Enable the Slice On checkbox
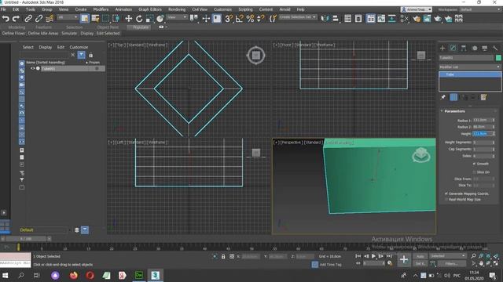 click(474, 172)
